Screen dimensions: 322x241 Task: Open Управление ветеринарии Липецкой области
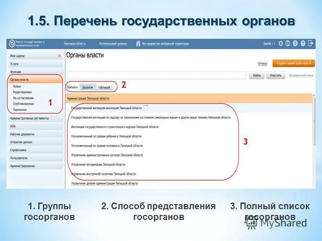pyautogui.click(x=98, y=165)
